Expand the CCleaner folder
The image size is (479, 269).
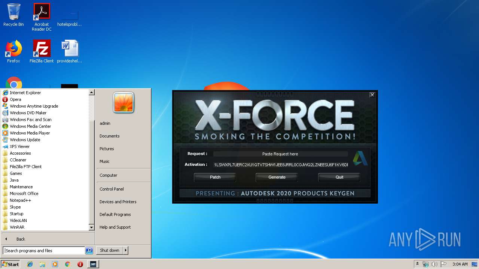pos(18,160)
